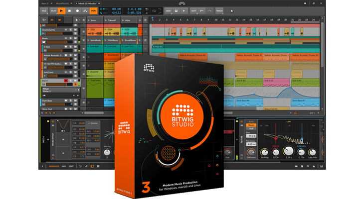Click the Beats group folder icon
Screen dimensions: 364x199
pyautogui.click(x=44, y=42)
